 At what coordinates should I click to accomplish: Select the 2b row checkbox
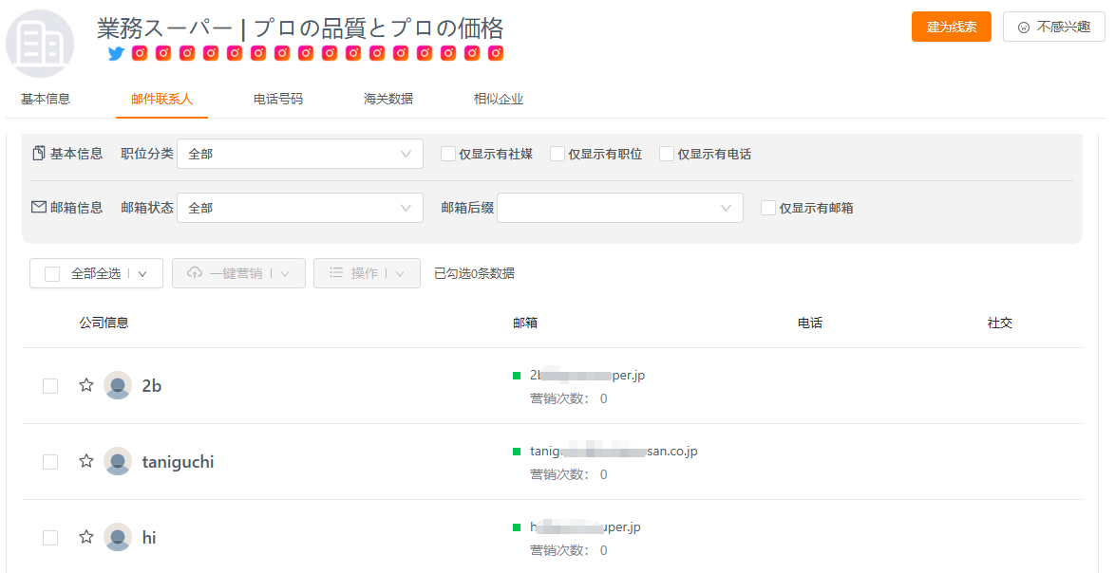tap(50, 385)
